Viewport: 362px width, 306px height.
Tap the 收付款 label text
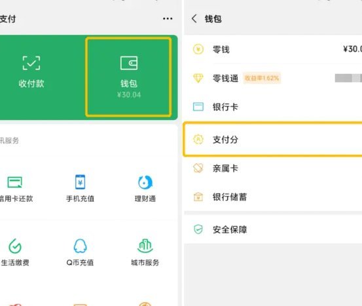click(31, 84)
